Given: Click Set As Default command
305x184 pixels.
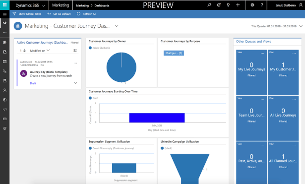Looking at the screenshot, I should tap(59, 14).
